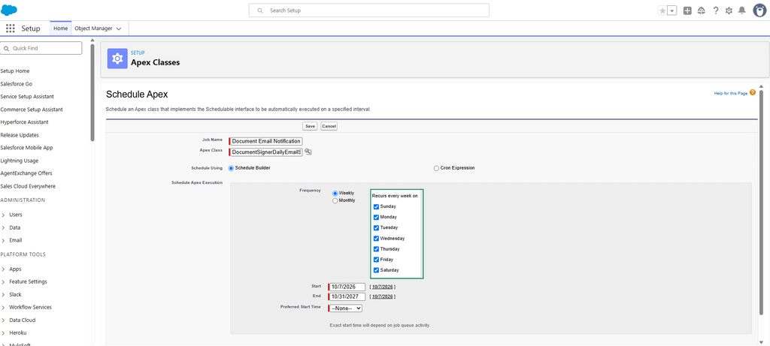Open Commerce Setup Assistant
770x346 pixels.
pyautogui.click(x=32, y=110)
